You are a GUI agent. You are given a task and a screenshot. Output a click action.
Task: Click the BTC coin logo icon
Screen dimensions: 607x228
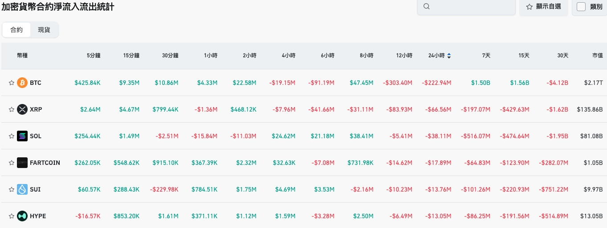pyautogui.click(x=22, y=83)
